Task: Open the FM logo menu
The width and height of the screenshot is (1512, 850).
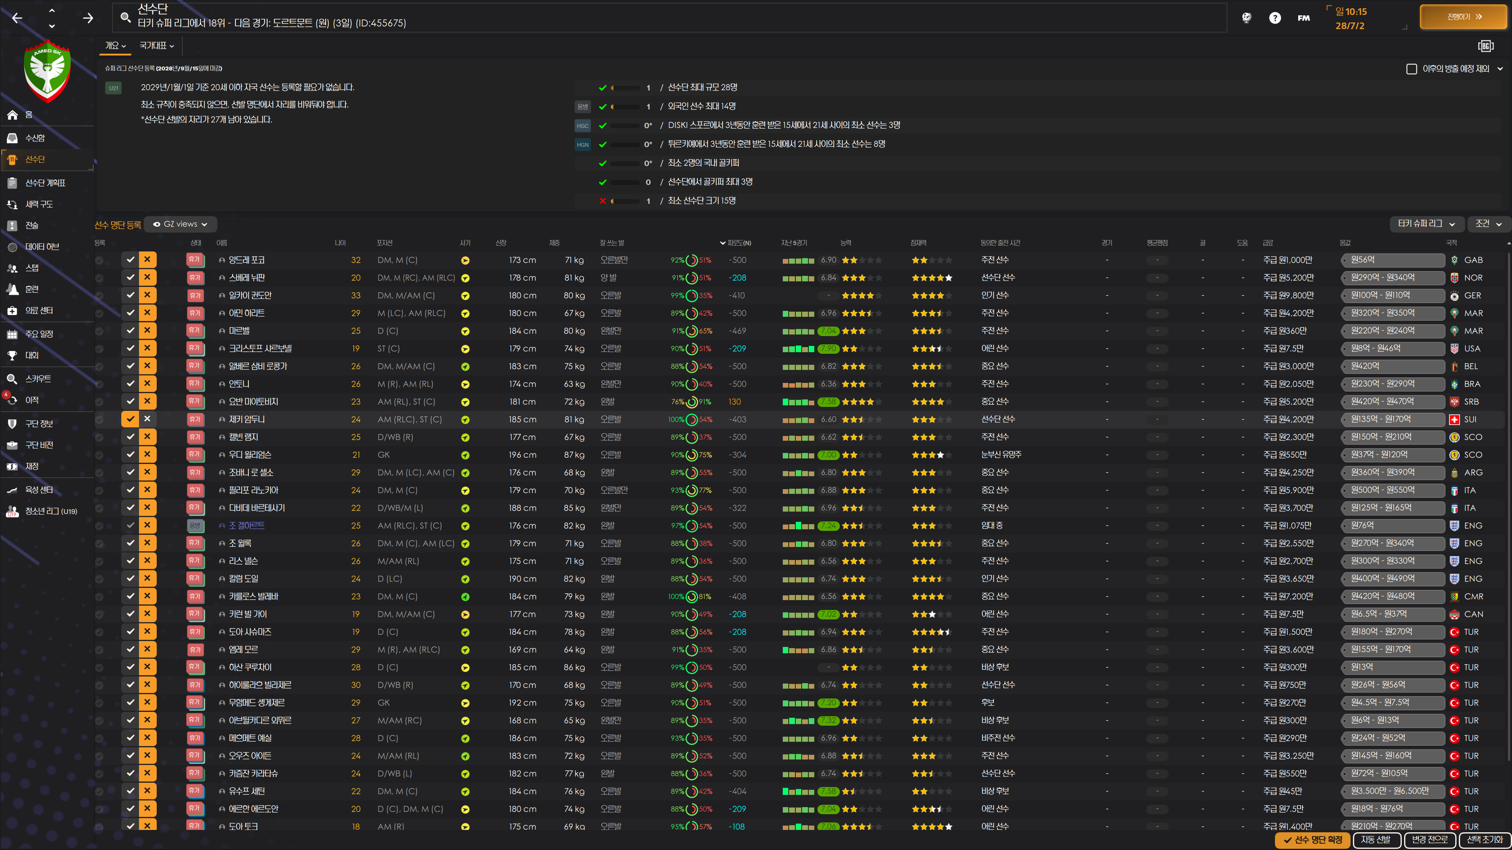Action: [1303, 18]
